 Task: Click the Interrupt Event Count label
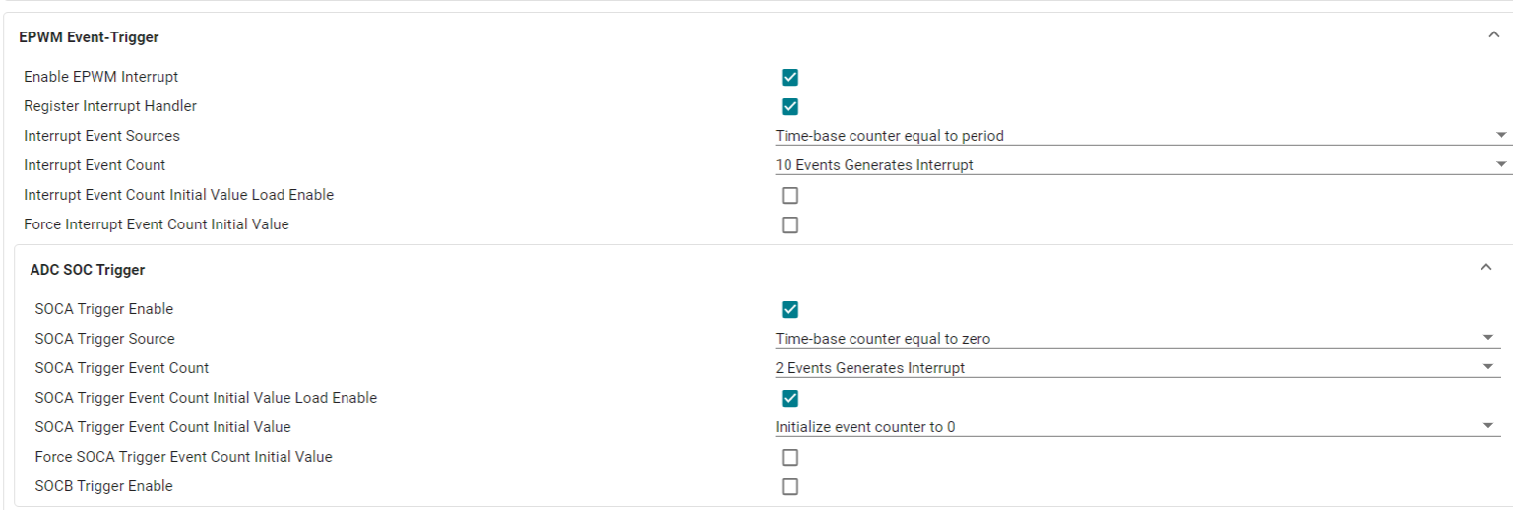(x=95, y=165)
